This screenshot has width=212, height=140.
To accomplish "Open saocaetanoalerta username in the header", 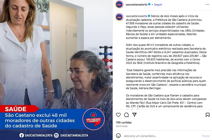I will click(136, 5).
